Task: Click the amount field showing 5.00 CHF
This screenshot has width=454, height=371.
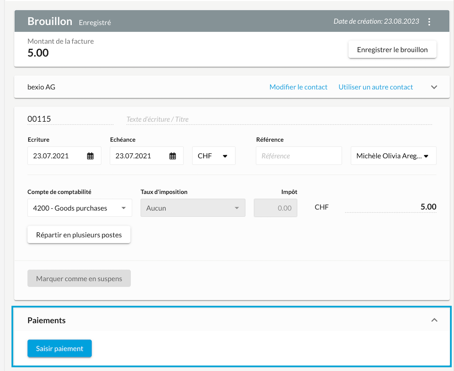Action: click(391, 207)
